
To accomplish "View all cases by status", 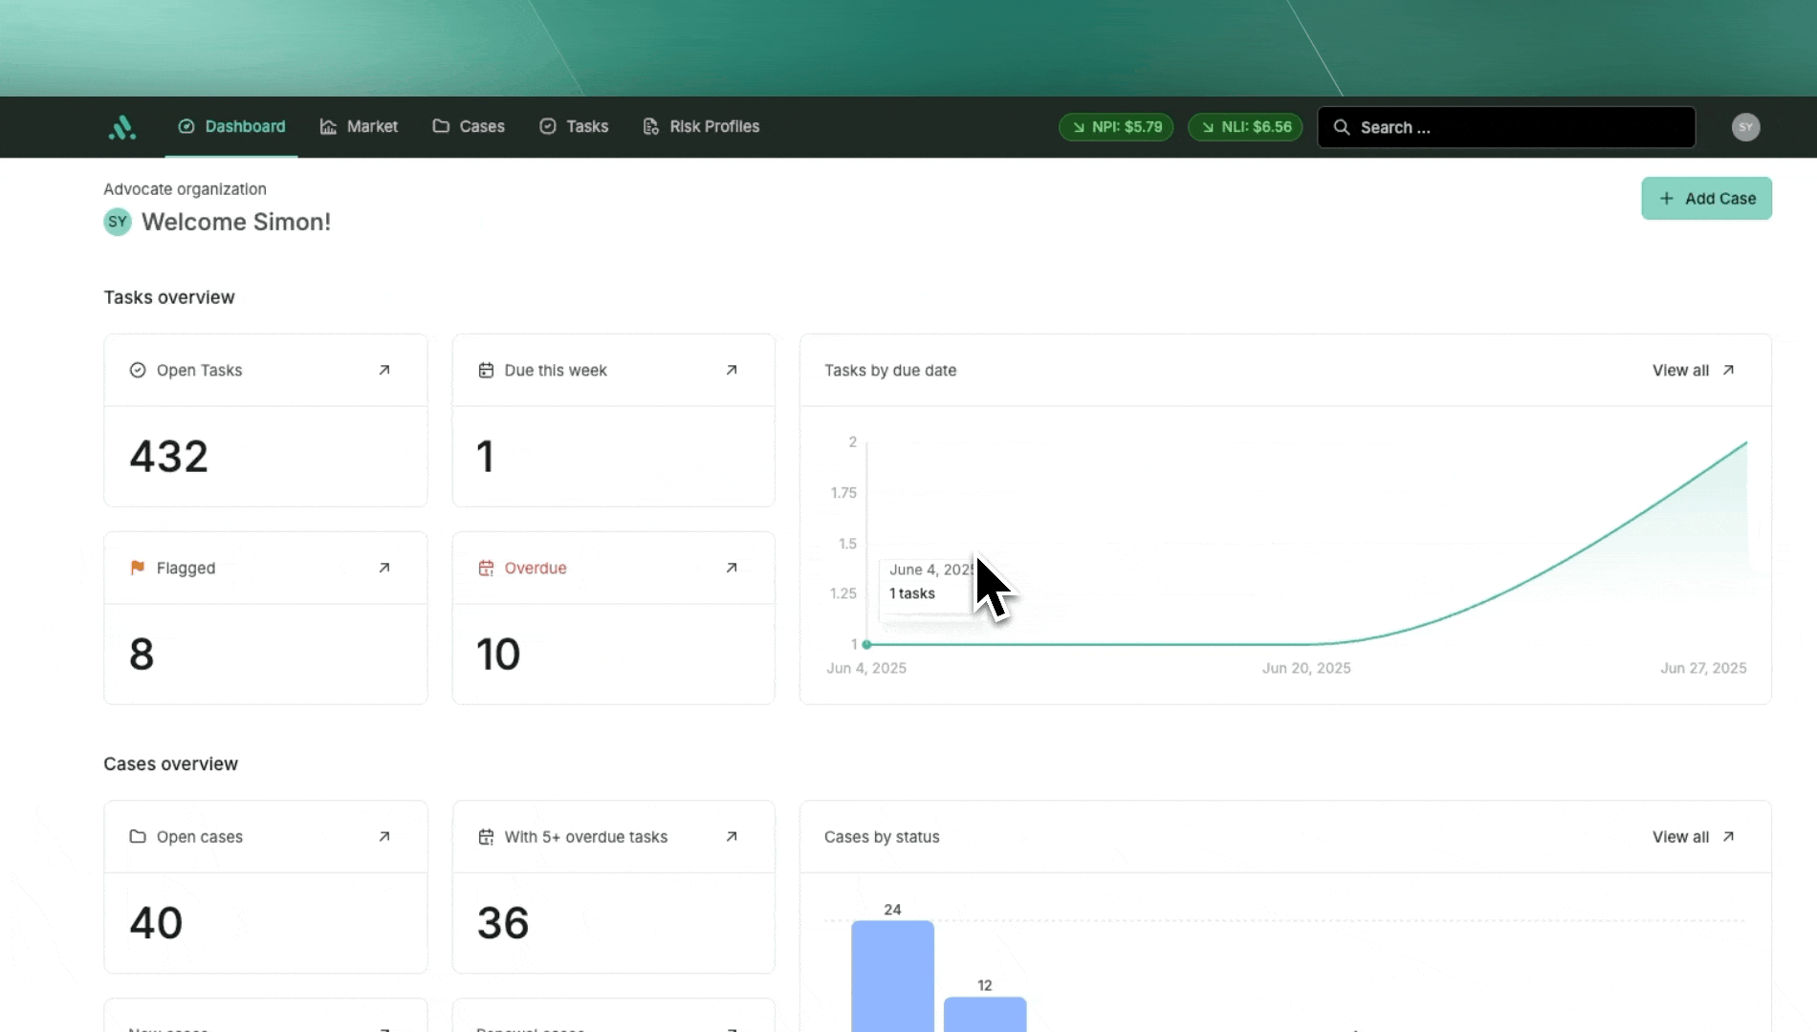I will [1693, 836].
